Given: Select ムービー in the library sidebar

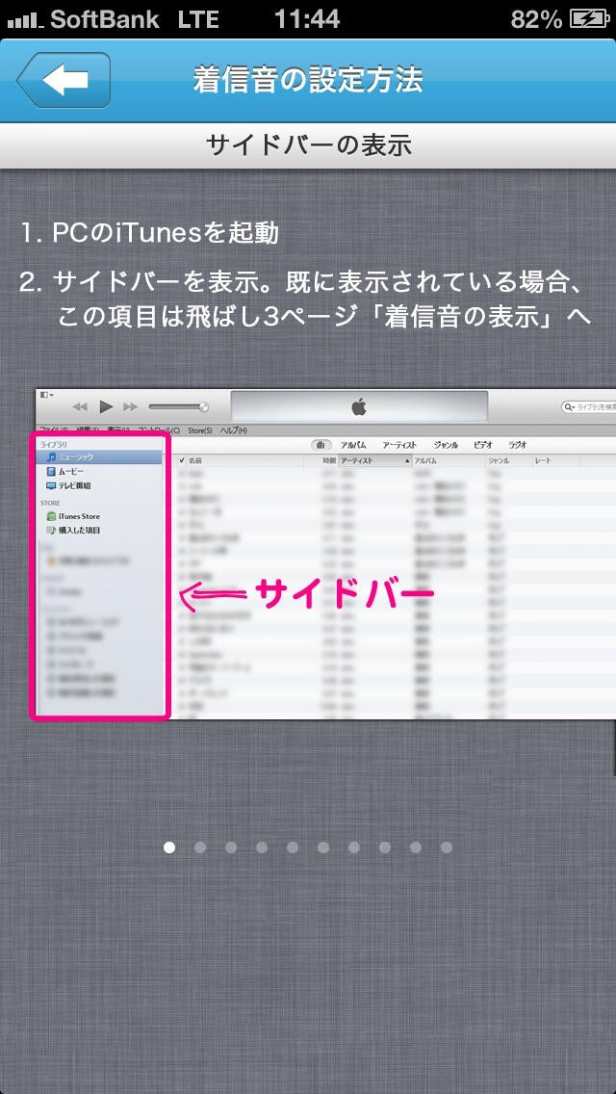Looking at the screenshot, I should click(x=70, y=472).
